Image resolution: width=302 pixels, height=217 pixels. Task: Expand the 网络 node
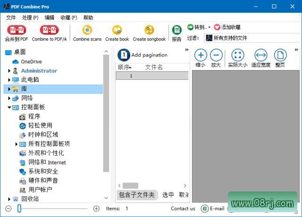coord(9,98)
